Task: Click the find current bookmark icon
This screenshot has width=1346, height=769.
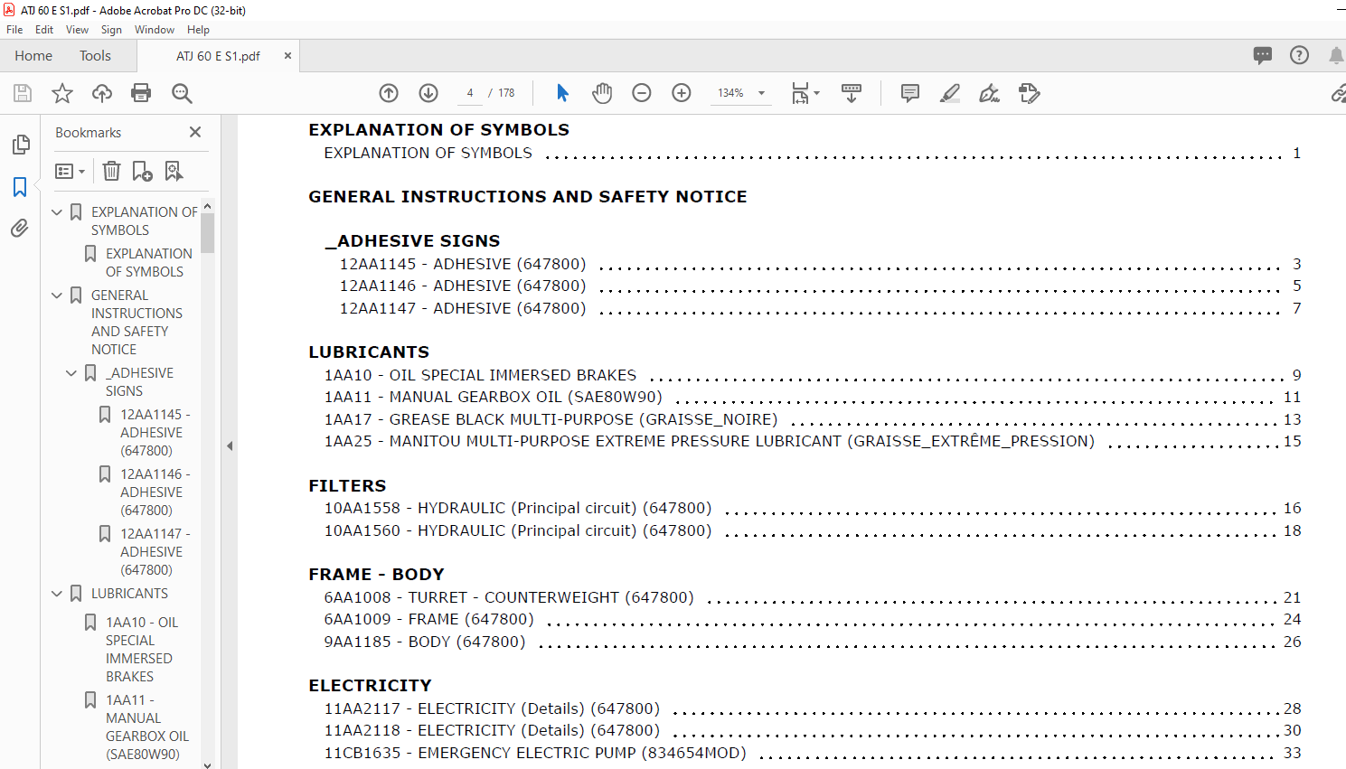Action: point(174,171)
